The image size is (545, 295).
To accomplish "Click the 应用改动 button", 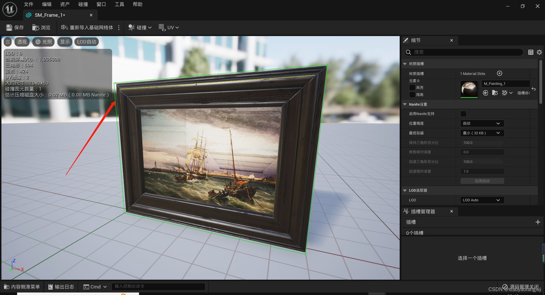I will tap(482, 181).
